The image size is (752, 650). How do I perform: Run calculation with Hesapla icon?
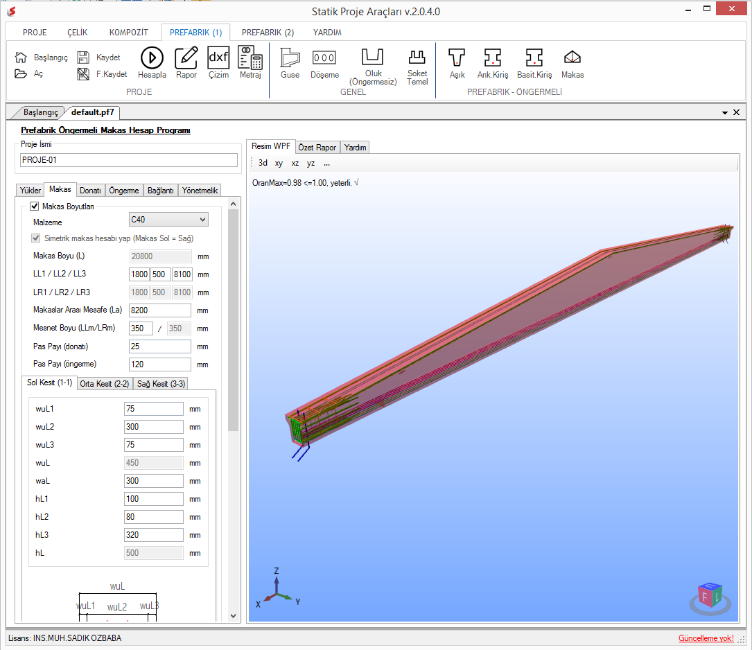[152, 58]
